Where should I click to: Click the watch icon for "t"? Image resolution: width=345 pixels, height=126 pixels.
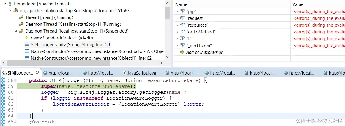click(x=182, y=38)
